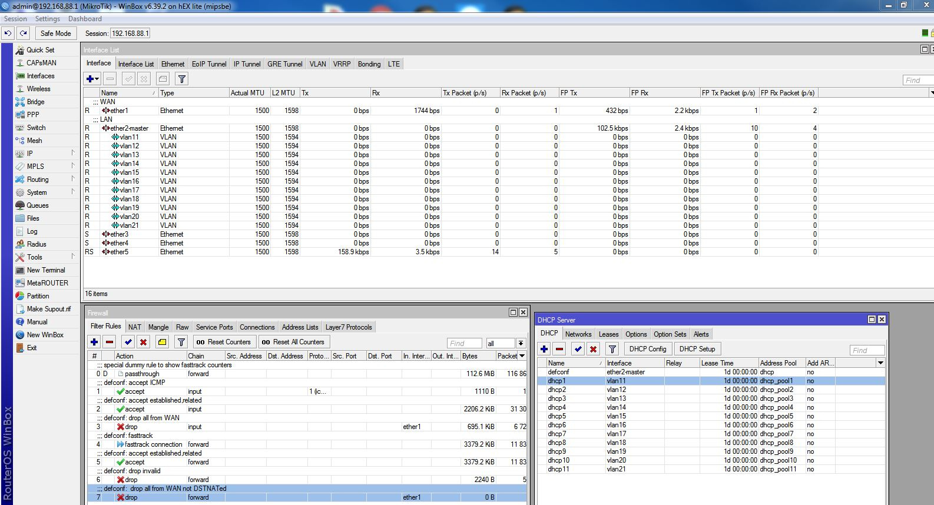This screenshot has width=934, height=505.
Task: Expand IP submenu in sidebar
Action: point(73,153)
